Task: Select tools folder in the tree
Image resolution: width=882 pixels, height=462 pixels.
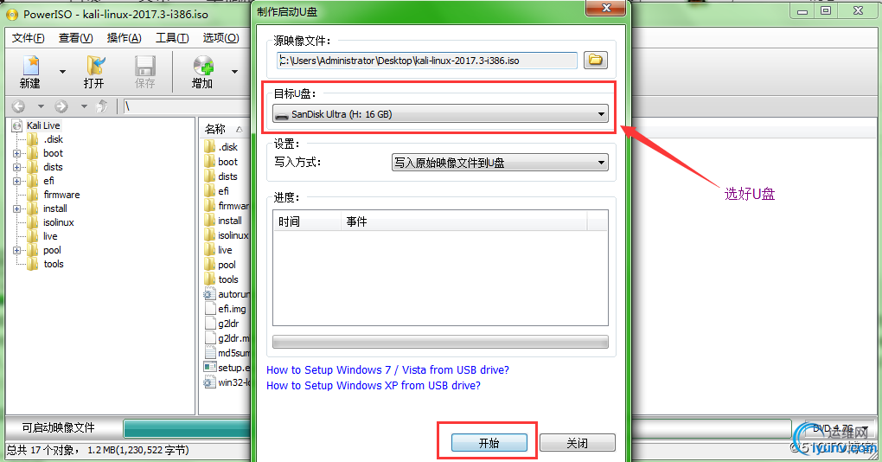Action: pyautogui.click(x=54, y=264)
